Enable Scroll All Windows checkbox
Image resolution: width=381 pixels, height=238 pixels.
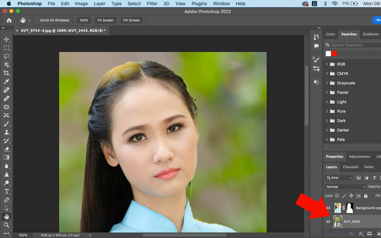coord(38,20)
